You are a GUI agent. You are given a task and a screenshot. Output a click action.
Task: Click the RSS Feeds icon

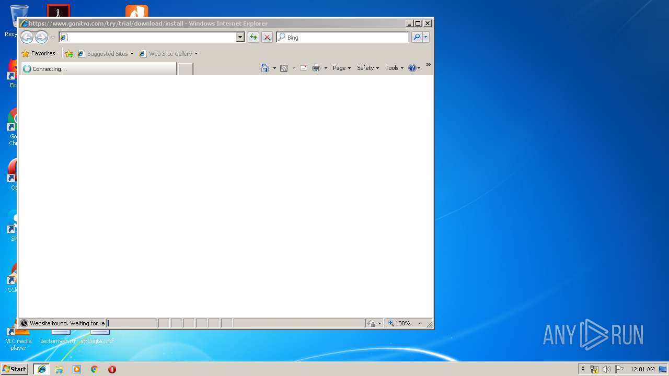(284, 68)
